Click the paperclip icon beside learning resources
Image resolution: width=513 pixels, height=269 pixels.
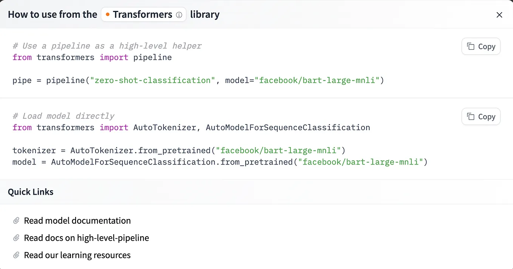(16, 255)
